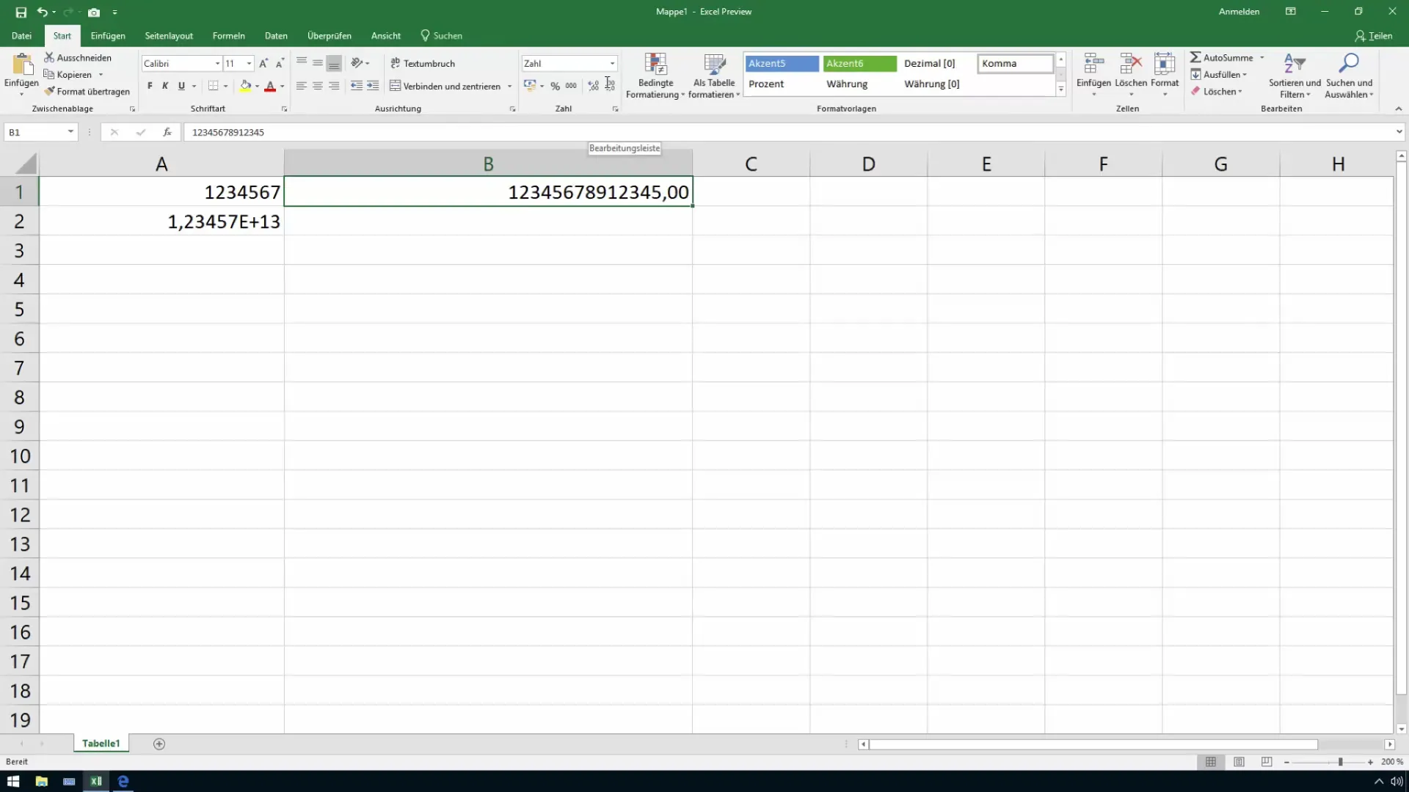Image resolution: width=1409 pixels, height=792 pixels.
Task: Apply Akzent5 cell style
Action: point(782,63)
